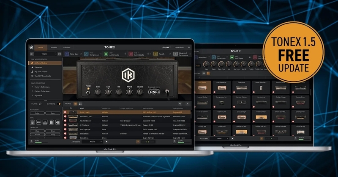Toggle the Advanced Parameters checkbox

pos(190,54)
